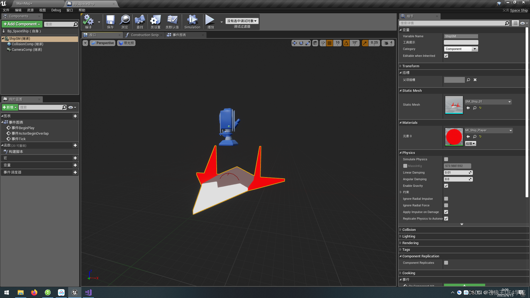Open the camera speed setting
The height and width of the screenshot is (298, 530).
[388, 43]
